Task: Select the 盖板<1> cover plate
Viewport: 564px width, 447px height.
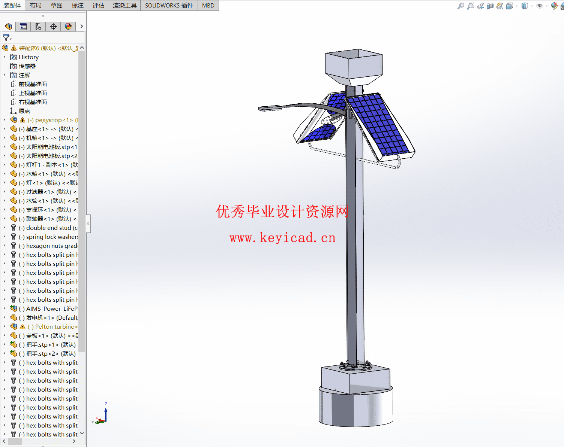Action: pos(48,335)
